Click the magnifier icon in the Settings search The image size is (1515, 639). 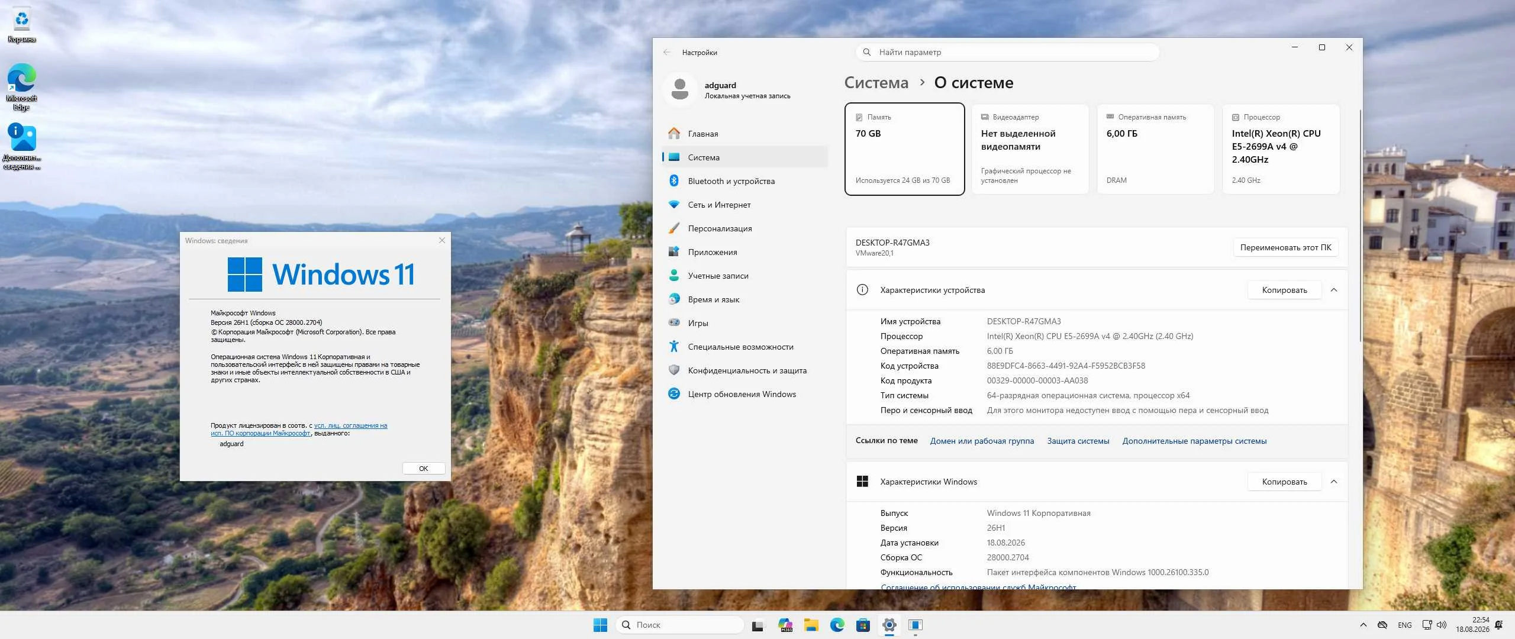coord(867,52)
